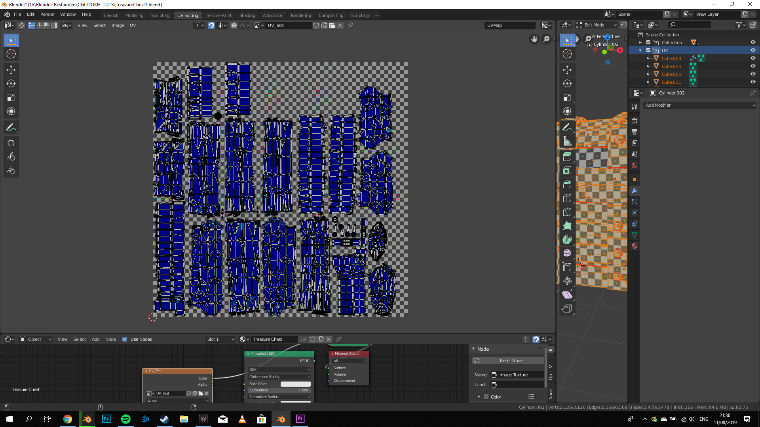Open the Add Modifier dropdown
The height and width of the screenshot is (427, 760).
700,105
